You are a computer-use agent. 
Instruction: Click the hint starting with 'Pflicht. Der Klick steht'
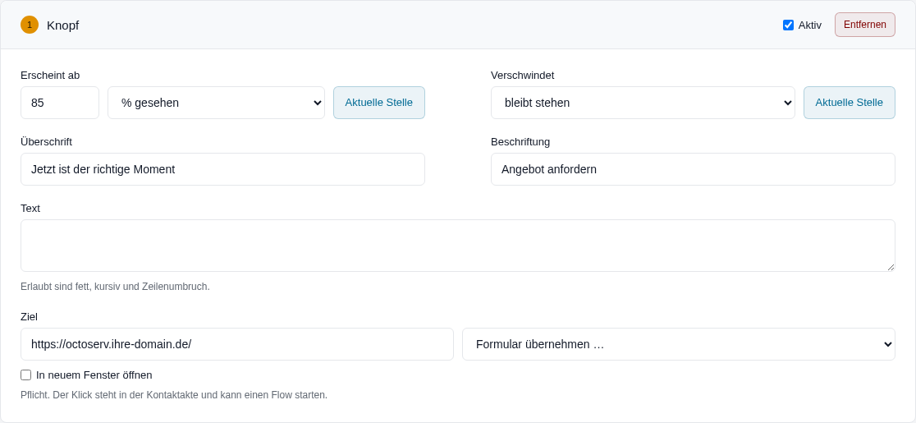[174, 395]
